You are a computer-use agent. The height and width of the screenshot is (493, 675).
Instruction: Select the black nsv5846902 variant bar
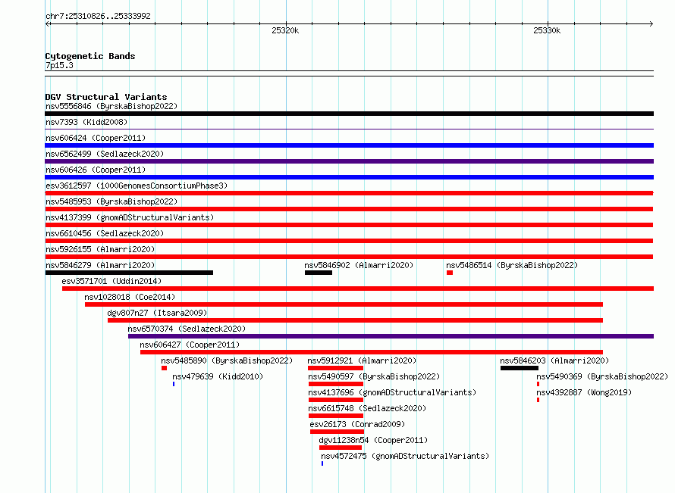coord(319,273)
